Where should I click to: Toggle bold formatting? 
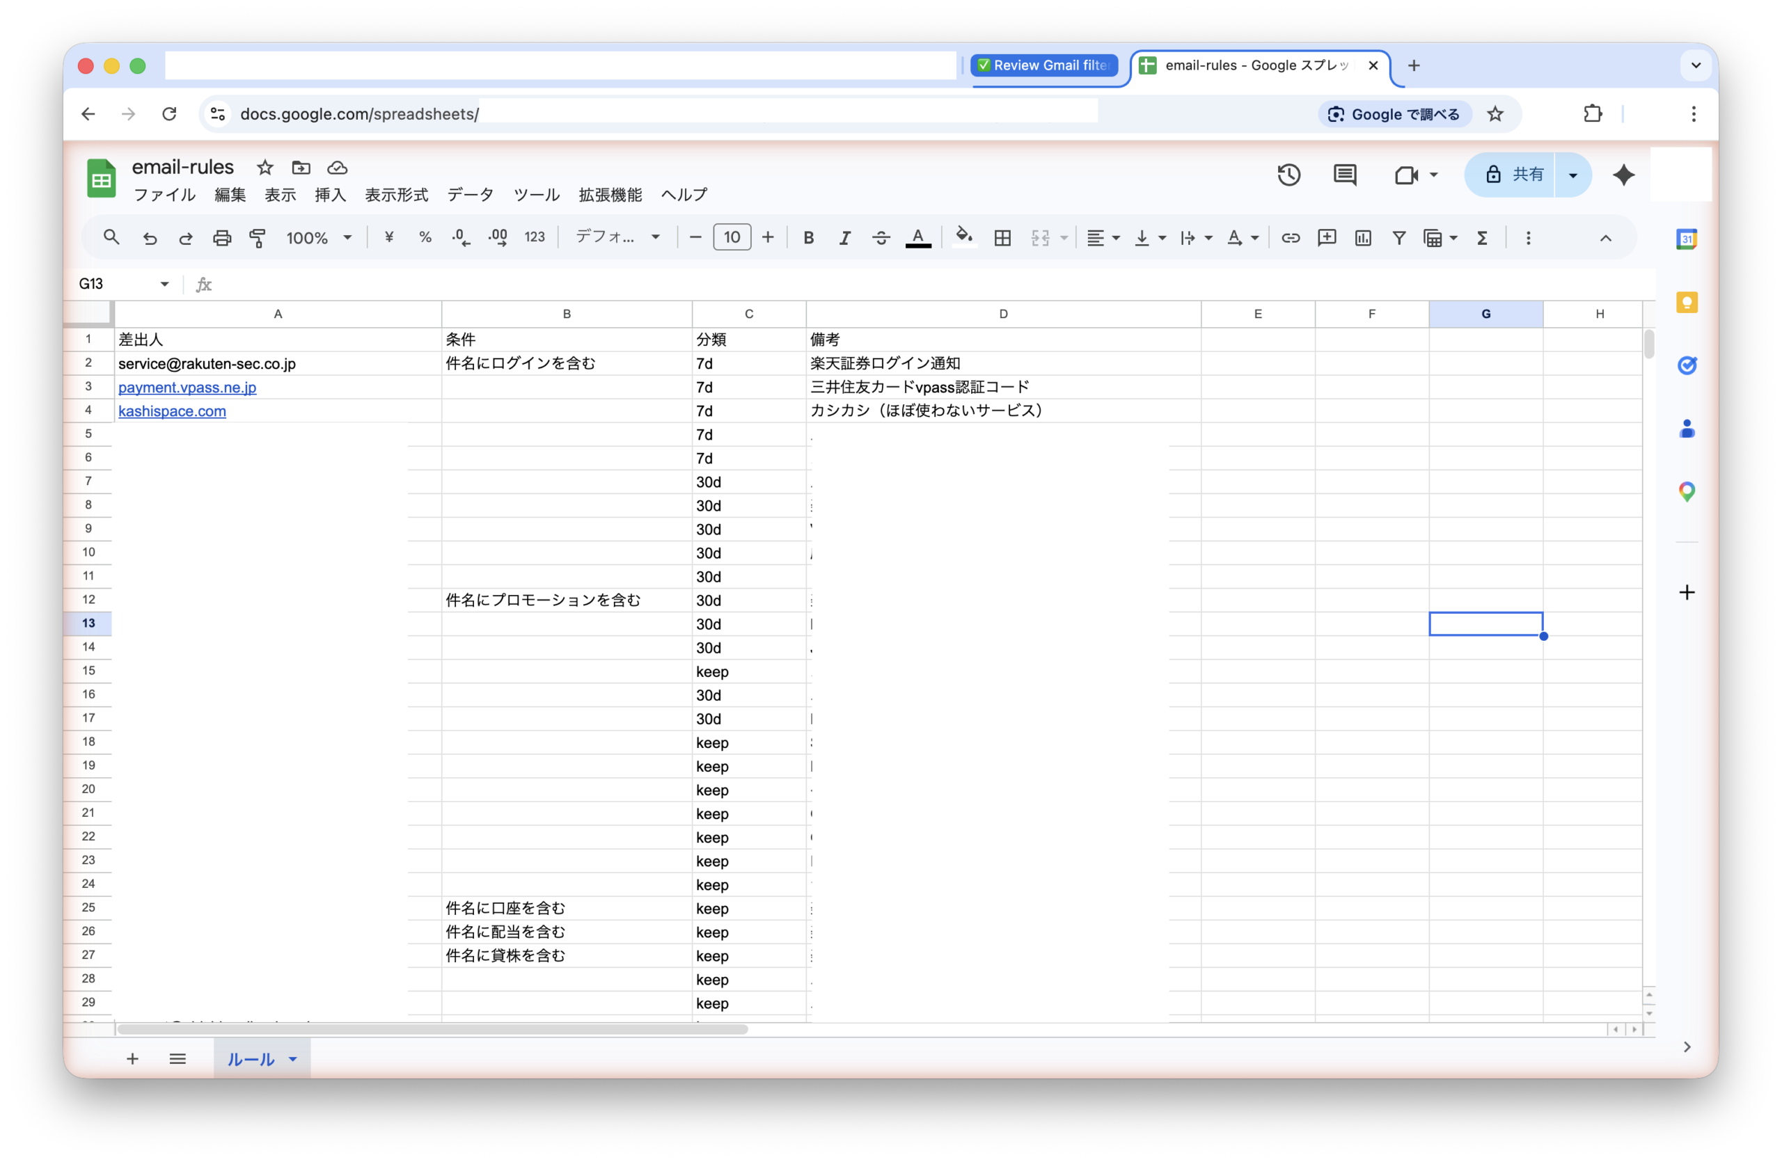(808, 238)
